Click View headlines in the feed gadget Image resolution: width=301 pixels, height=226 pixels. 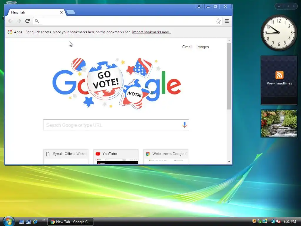279,83
